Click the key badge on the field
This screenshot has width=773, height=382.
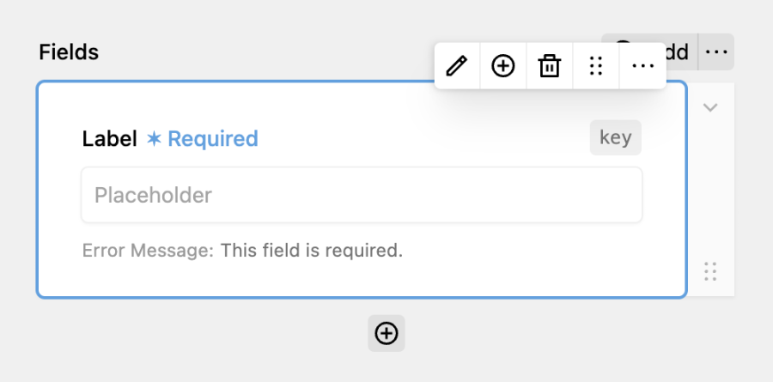pyautogui.click(x=616, y=137)
